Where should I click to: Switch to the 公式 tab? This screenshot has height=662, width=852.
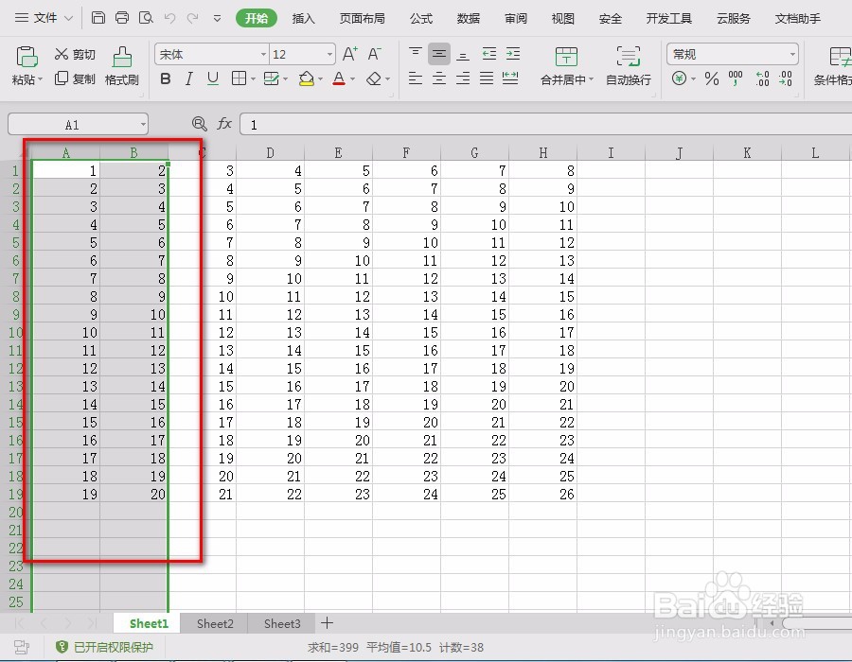(421, 19)
